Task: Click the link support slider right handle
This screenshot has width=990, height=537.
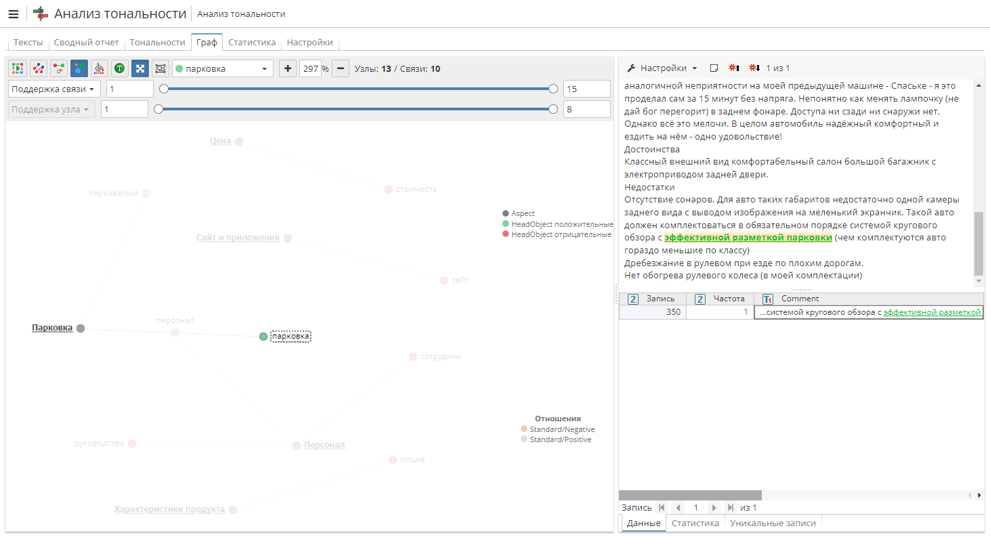Action: (x=553, y=89)
